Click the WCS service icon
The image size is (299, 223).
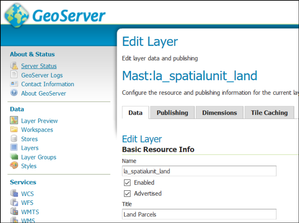pyautogui.click(x=14, y=193)
